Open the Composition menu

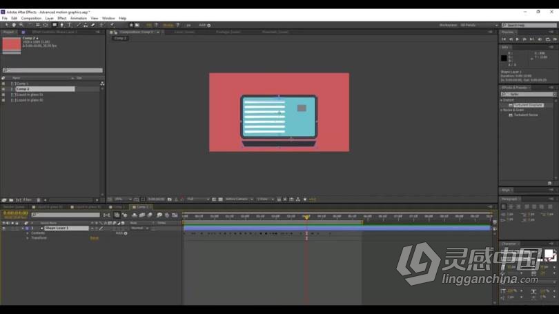click(x=31, y=18)
